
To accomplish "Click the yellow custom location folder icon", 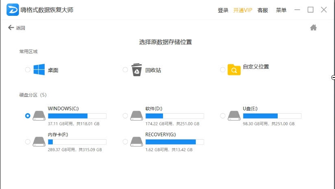I will pyautogui.click(x=234, y=70).
